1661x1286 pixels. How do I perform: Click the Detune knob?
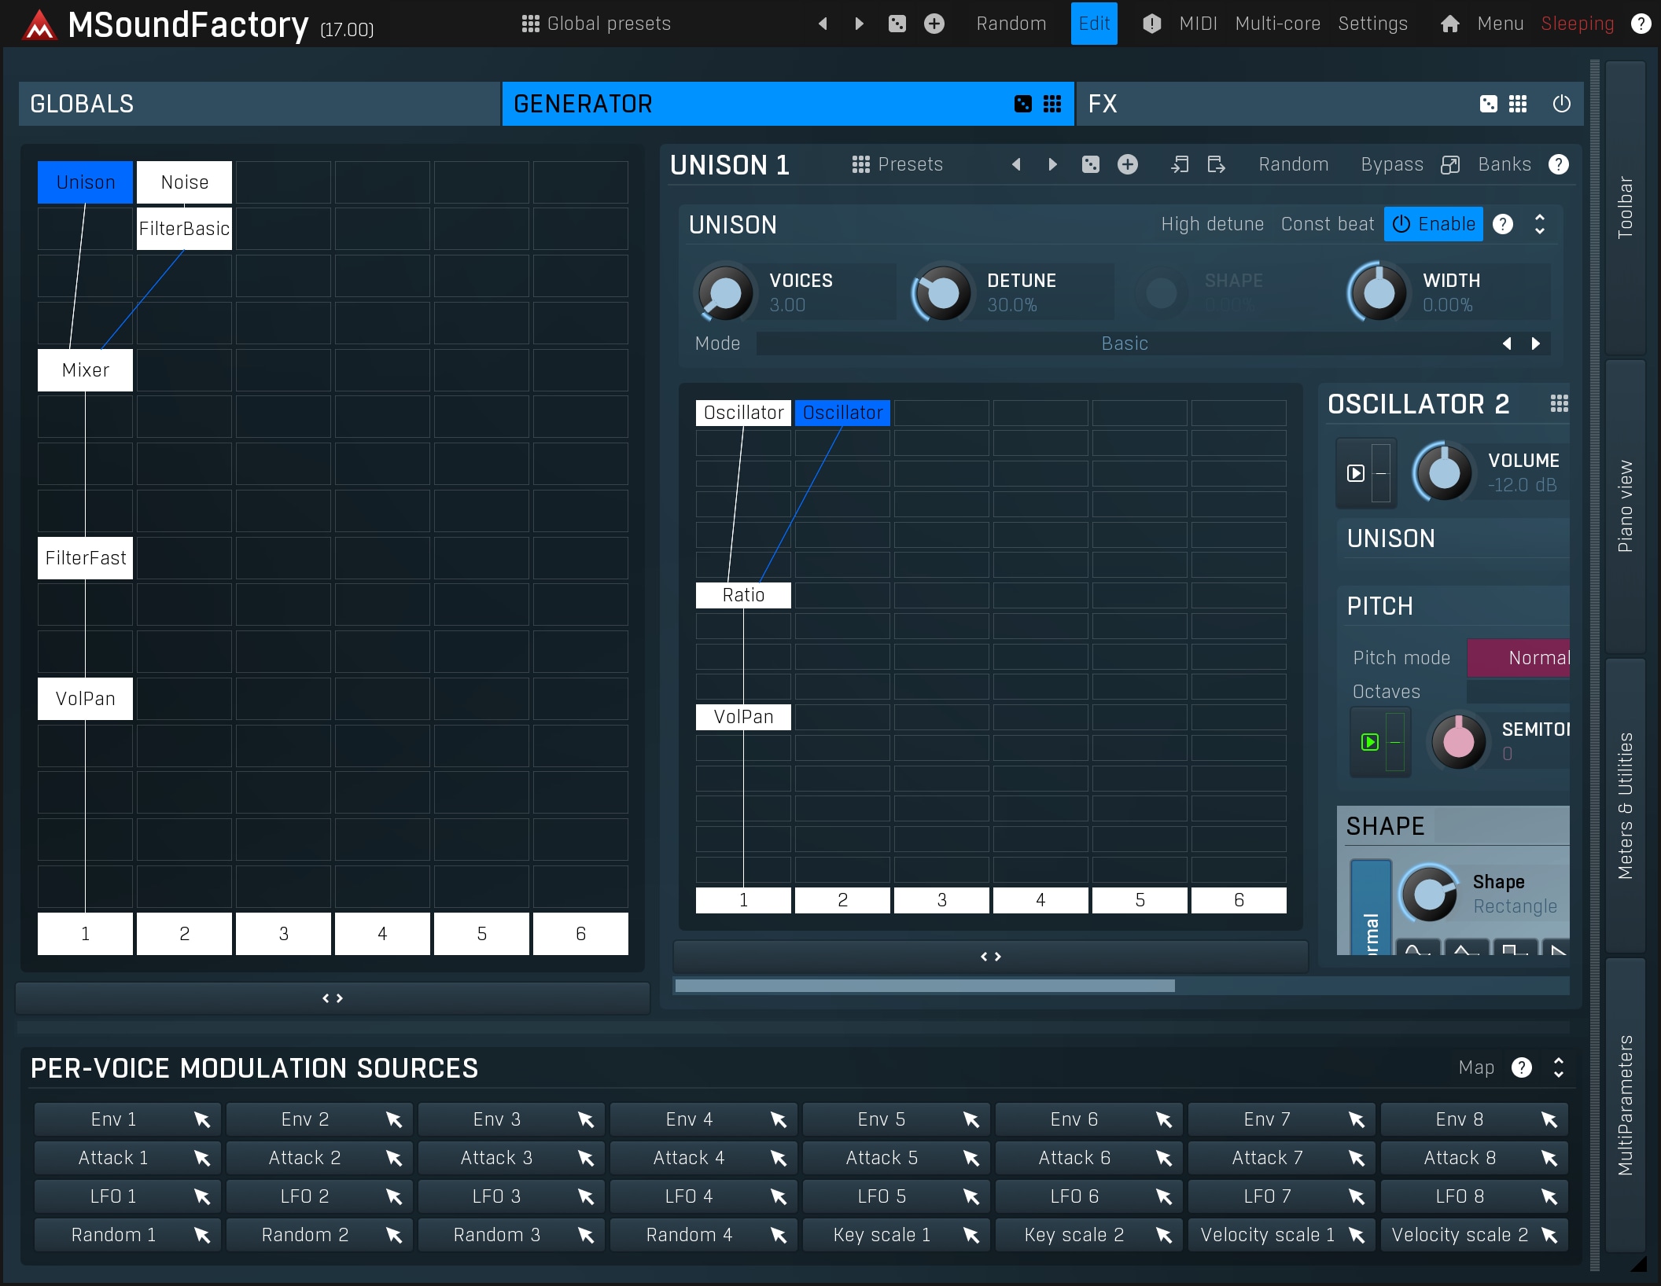click(x=942, y=293)
